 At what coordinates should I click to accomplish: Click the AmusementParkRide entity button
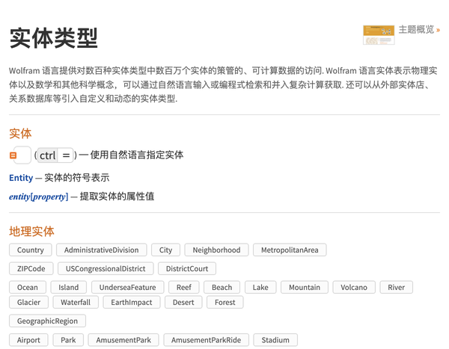click(x=207, y=340)
